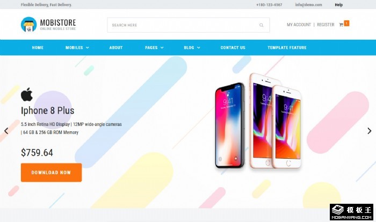Click the search magnifier icon
The height and width of the screenshot is (222, 376).
pos(262,25)
